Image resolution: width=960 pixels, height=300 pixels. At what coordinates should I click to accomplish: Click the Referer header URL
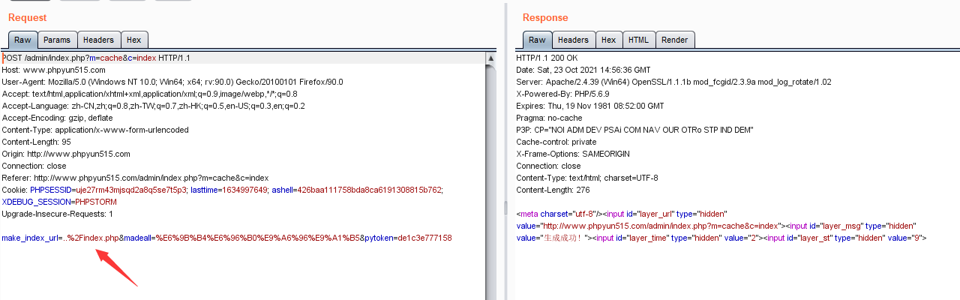(x=151, y=178)
